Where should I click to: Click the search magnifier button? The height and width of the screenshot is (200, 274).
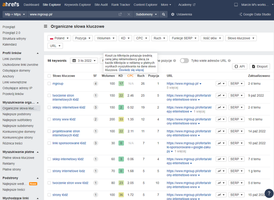point(164,14)
